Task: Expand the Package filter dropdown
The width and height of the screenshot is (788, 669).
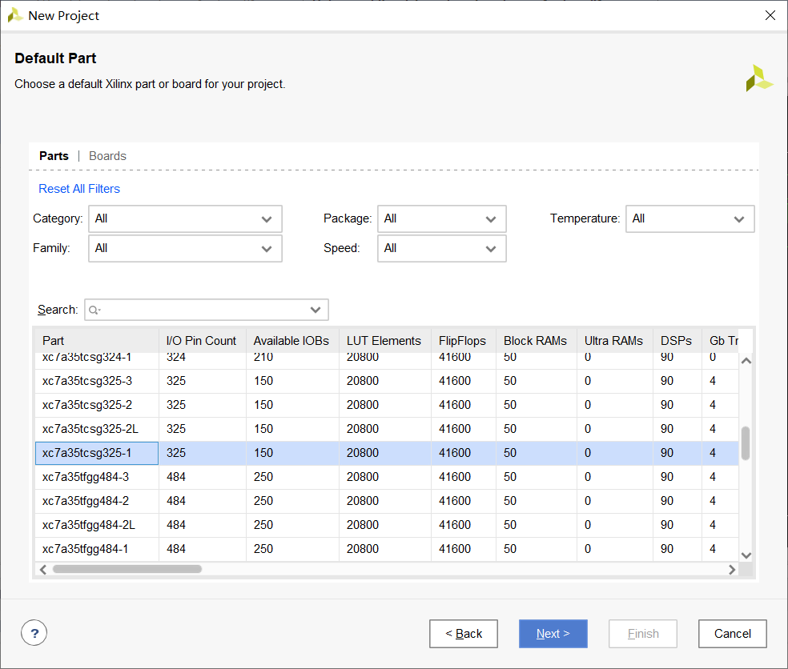Action: point(441,218)
